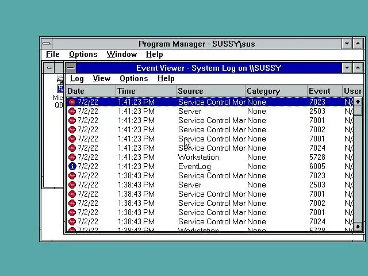Screen dimensions: 368x276
Task: Click the Source column header
Action: (211, 91)
